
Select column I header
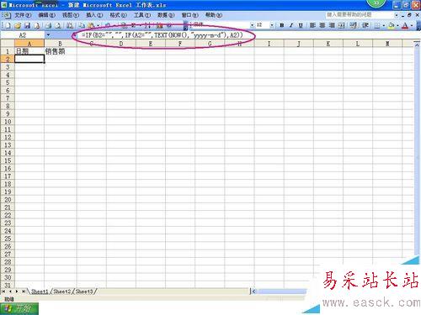pyautogui.click(x=269, y=44)
